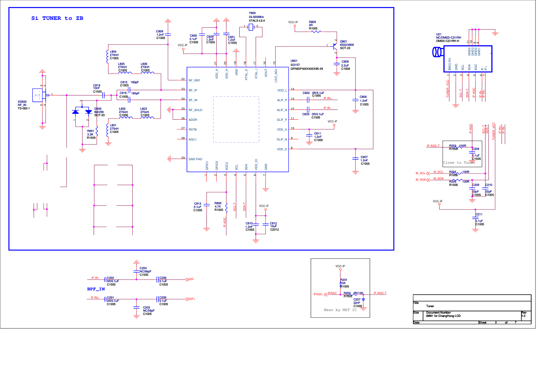Viewport: 548px width, 387px height.
Task: Click the GND PAD pin label
Action: [196, 159]
